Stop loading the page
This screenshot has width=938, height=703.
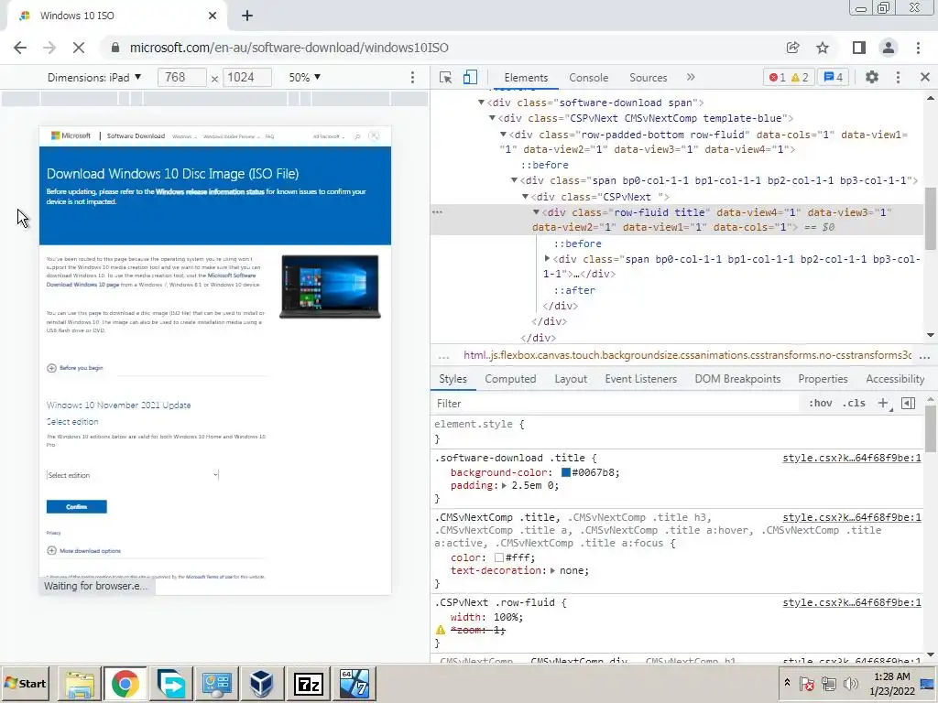coord(79,48)
